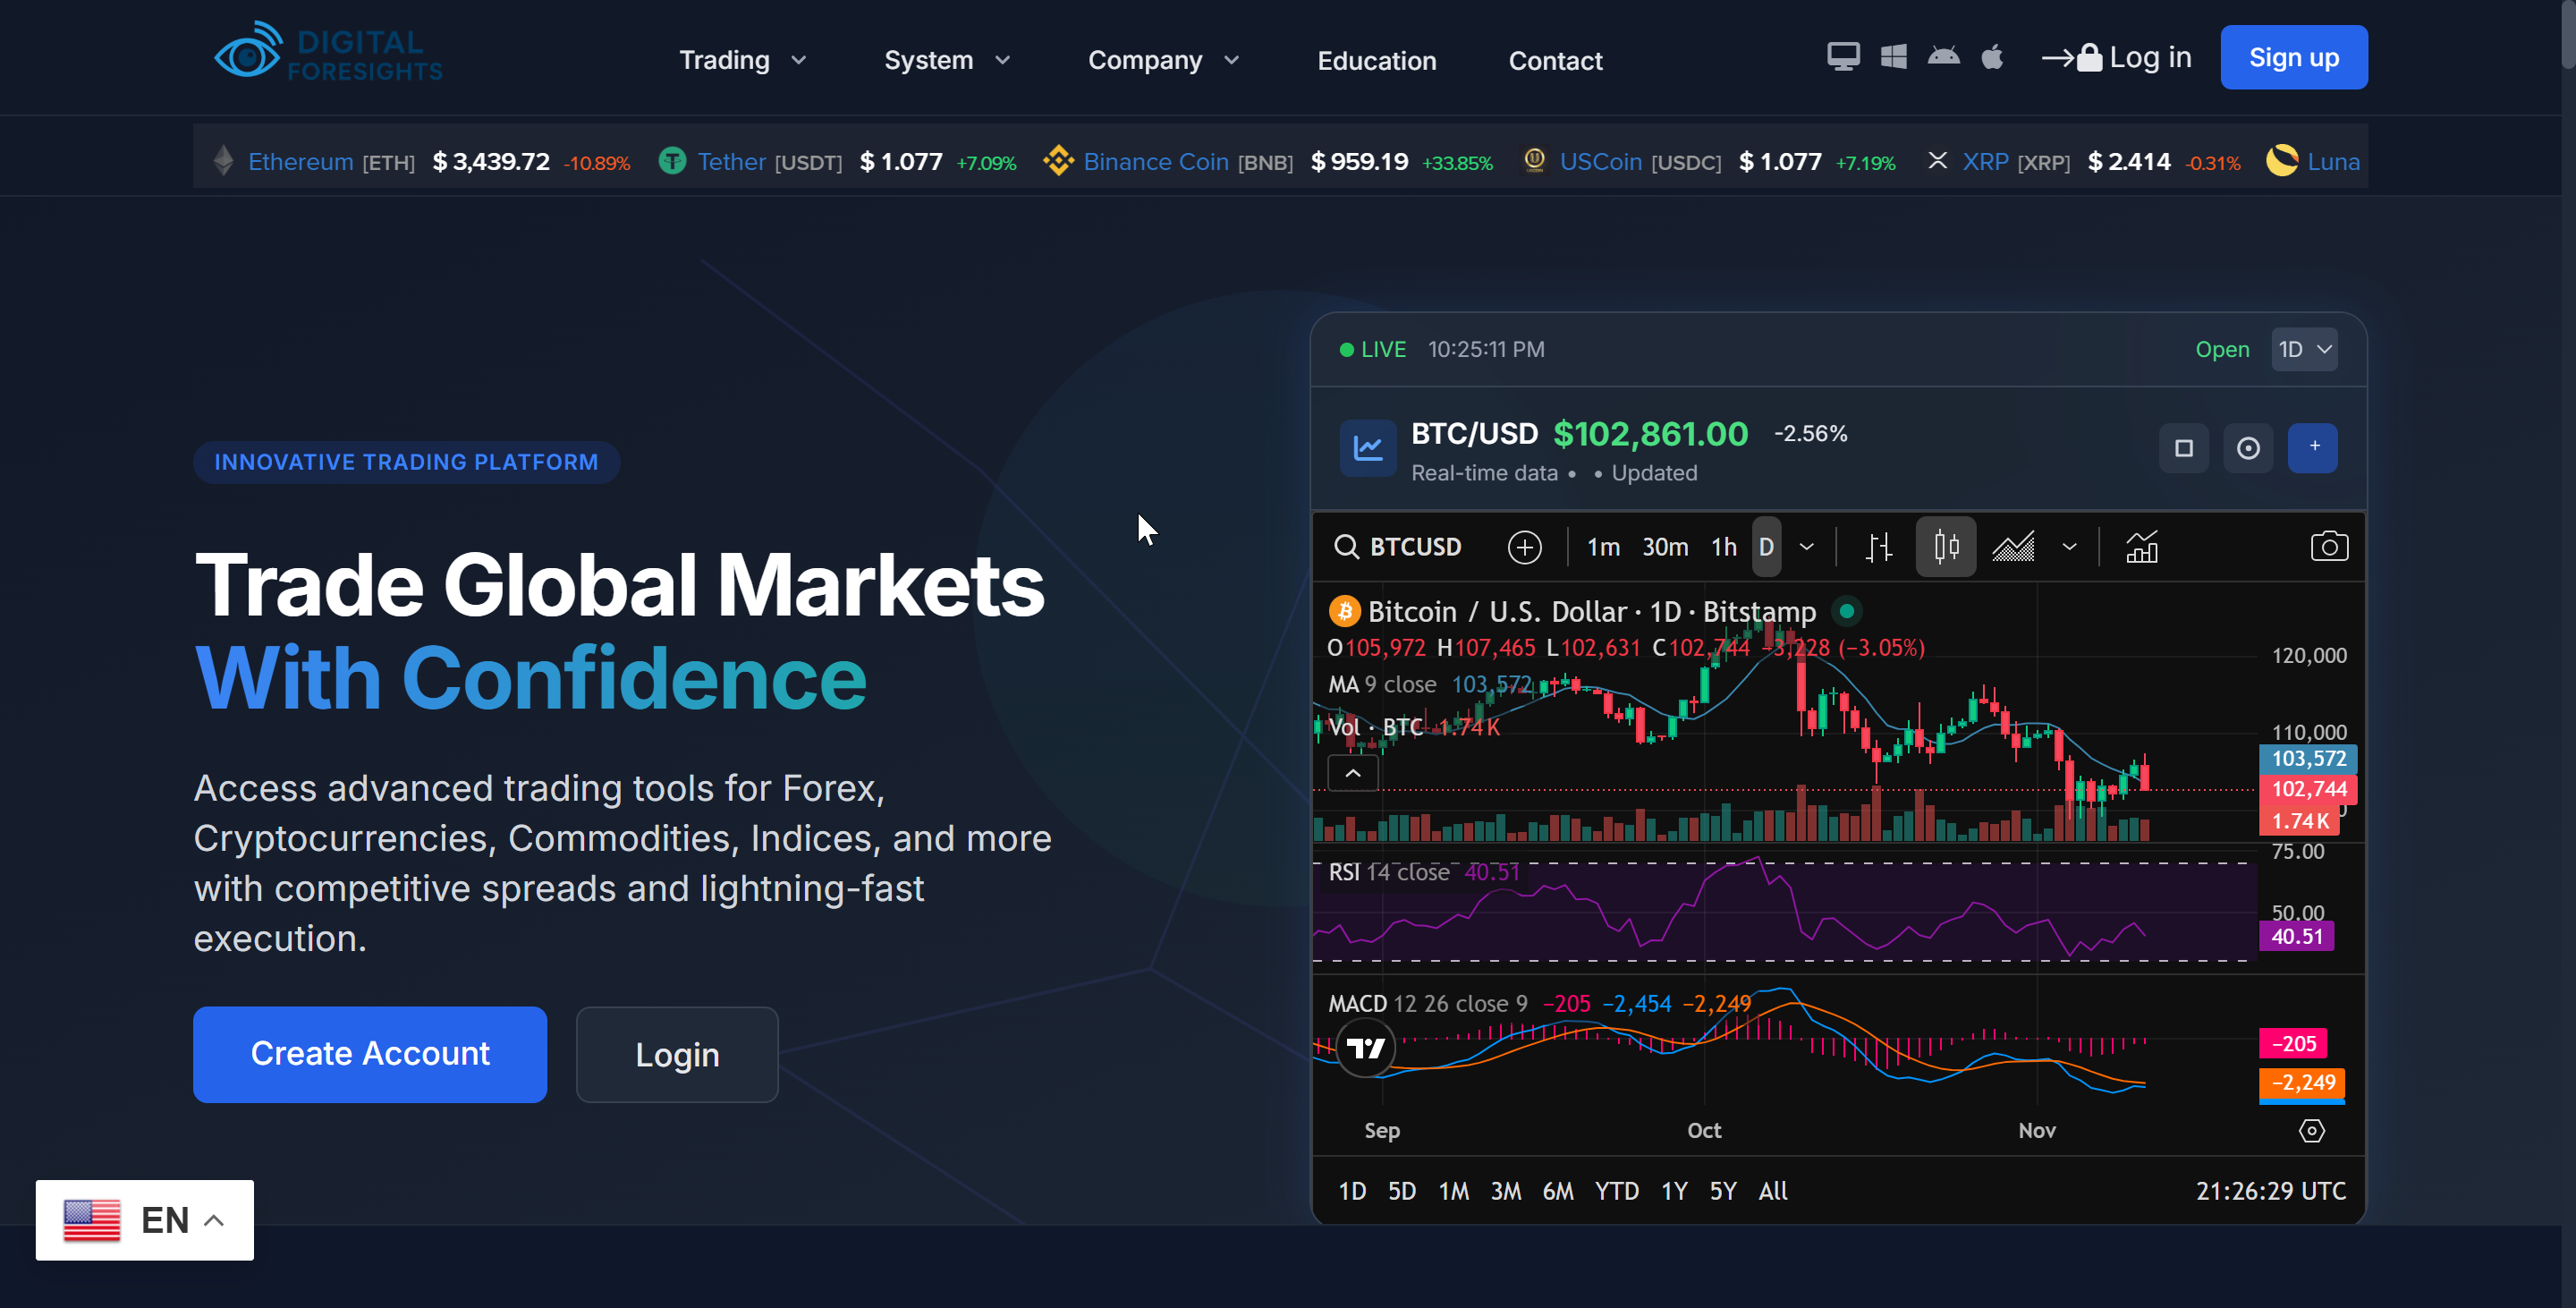Click the Create Account button
Screen dimensions: 2576x1308
pyautogui.click(x=370, y=1054)
